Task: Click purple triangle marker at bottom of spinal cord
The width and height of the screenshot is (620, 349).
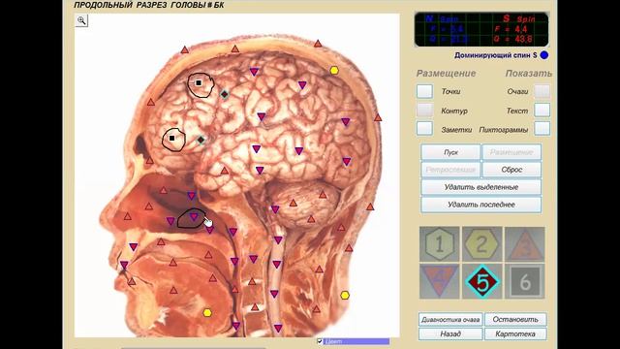Action: tap(278, 328)
